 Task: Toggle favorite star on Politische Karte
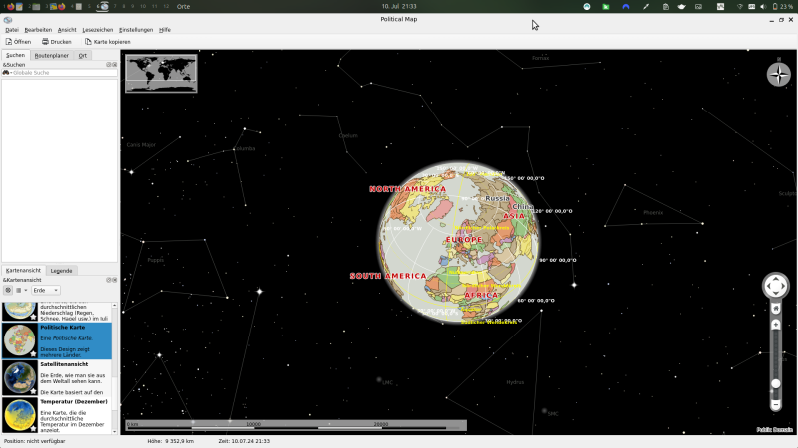(32, 351)
